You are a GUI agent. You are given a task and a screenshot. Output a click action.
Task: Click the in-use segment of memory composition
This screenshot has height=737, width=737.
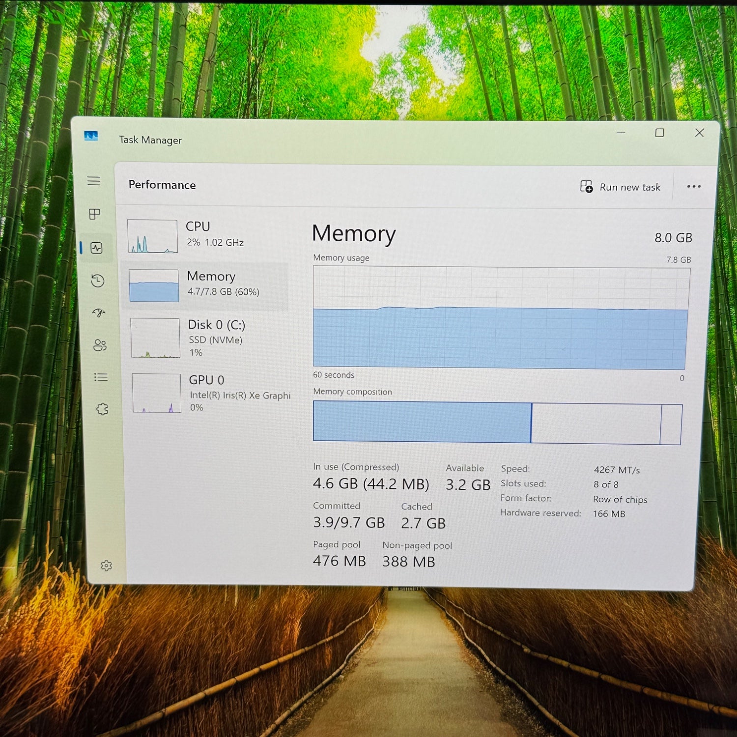pos(422,422)
